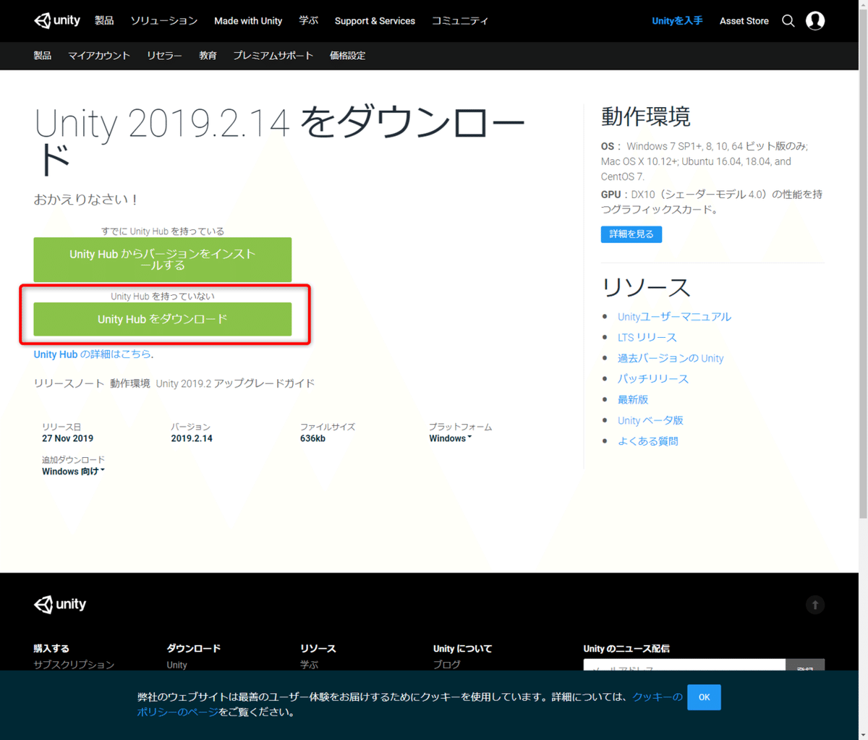
Task: Click the 詳細を見る button
Action: pyautogui.click(x=631, y=234)
